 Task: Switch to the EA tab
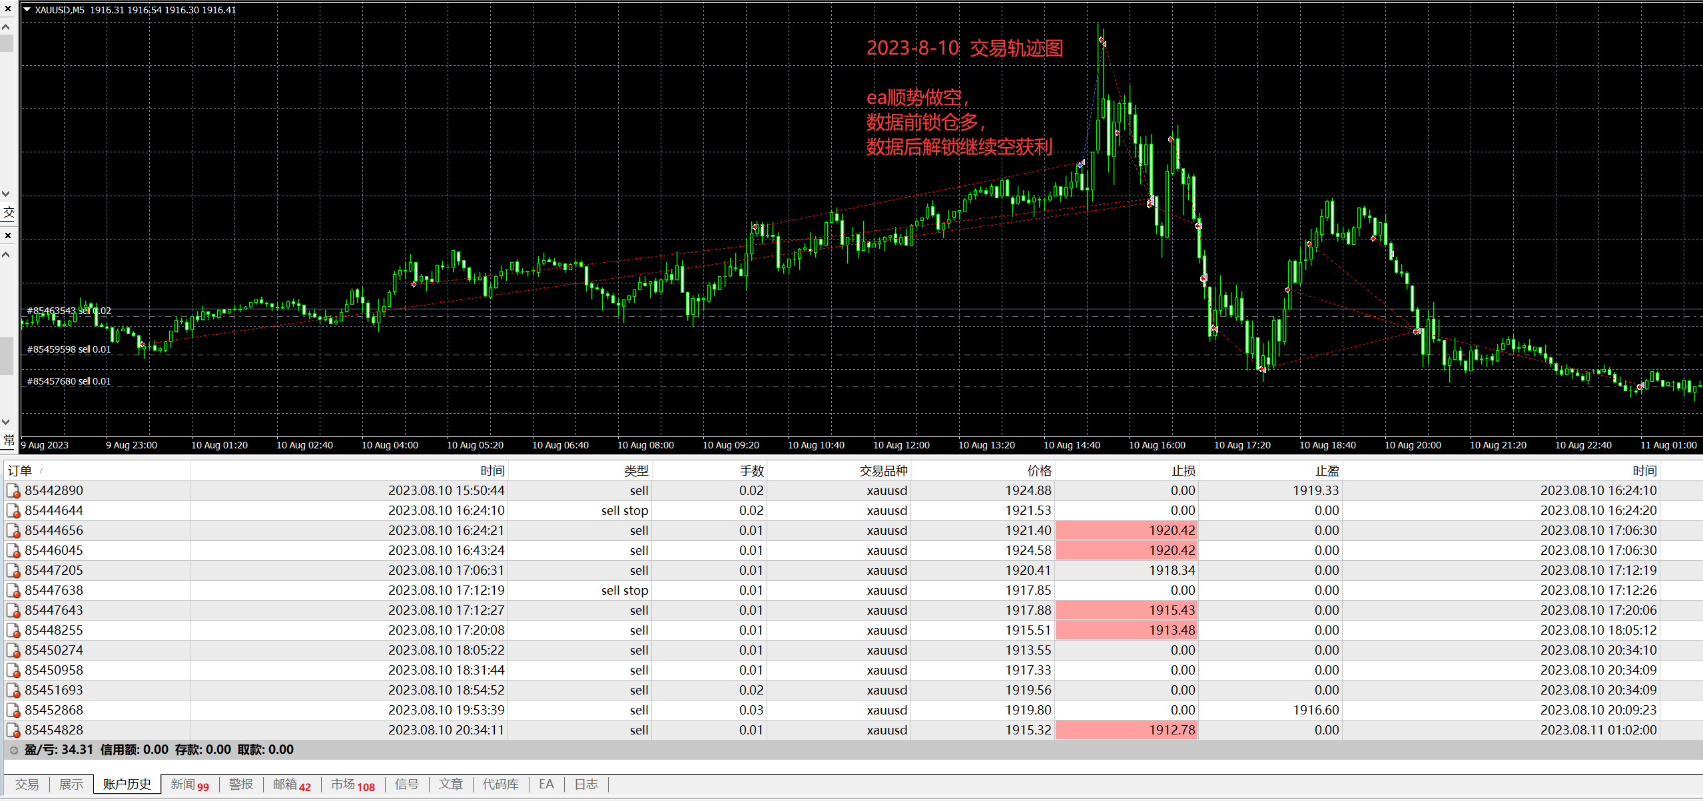pos(545,784)
